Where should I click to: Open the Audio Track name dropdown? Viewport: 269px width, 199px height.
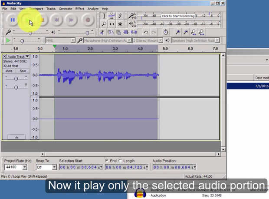tap(18, 56)
